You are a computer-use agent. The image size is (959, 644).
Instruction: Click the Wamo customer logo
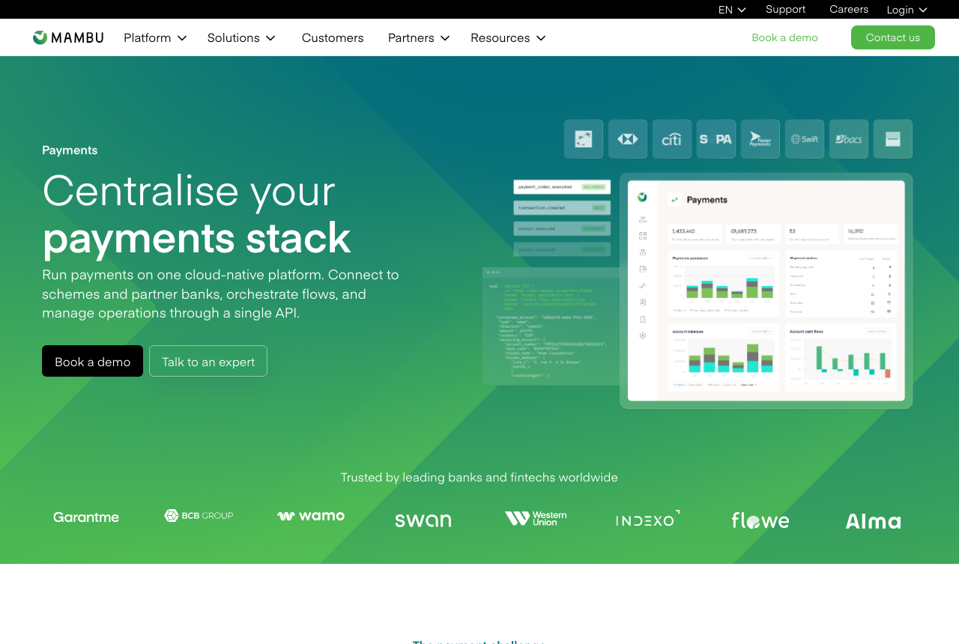(311, 516)
